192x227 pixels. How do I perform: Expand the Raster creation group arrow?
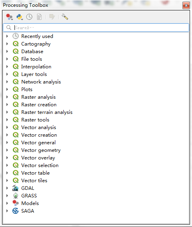(x=7, y=105)
